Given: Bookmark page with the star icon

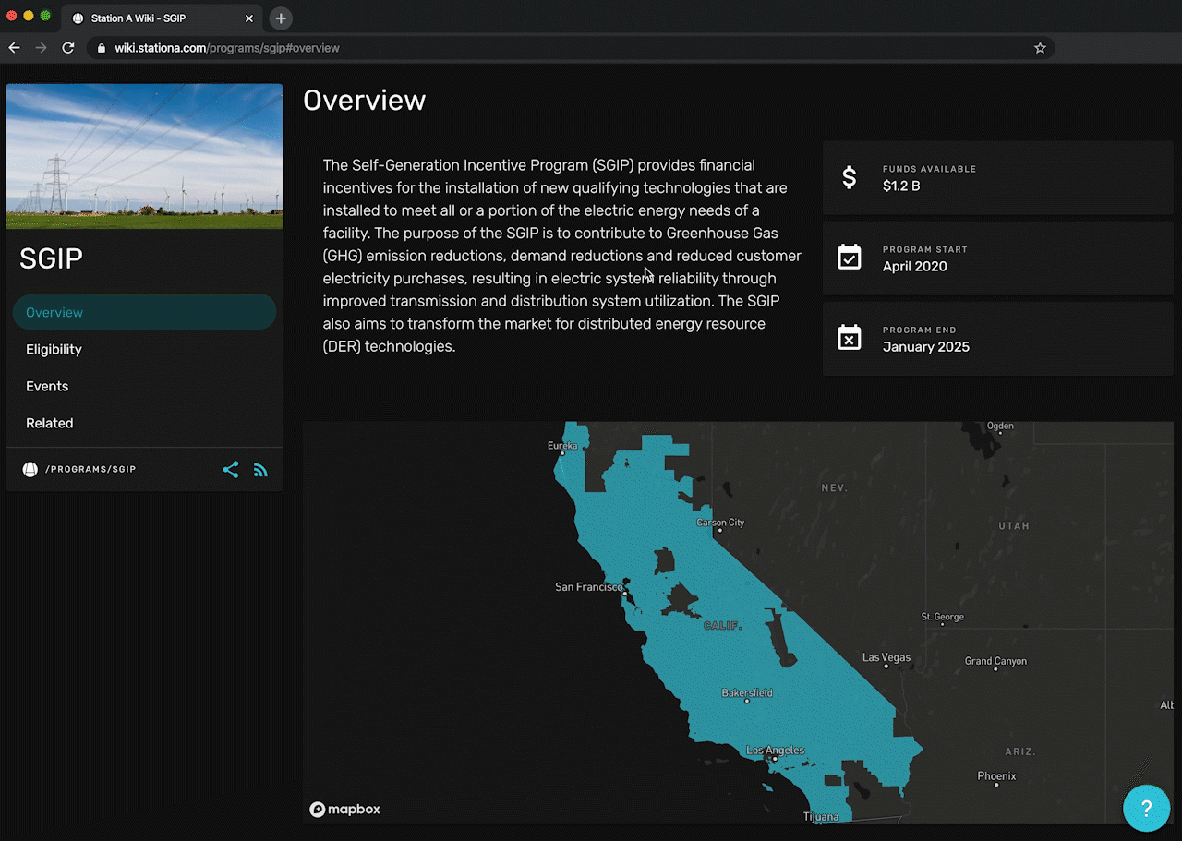Looking at the screenshot, I should tap(1040, 48).
